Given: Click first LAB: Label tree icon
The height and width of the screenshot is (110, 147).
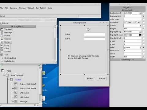Looking at the screenshot, I should (x=16, y=93).
